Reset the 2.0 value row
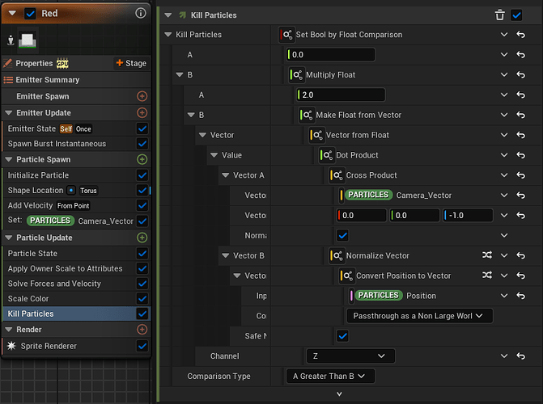The width and height of the screenshot is (543, 404). (521, 95)
